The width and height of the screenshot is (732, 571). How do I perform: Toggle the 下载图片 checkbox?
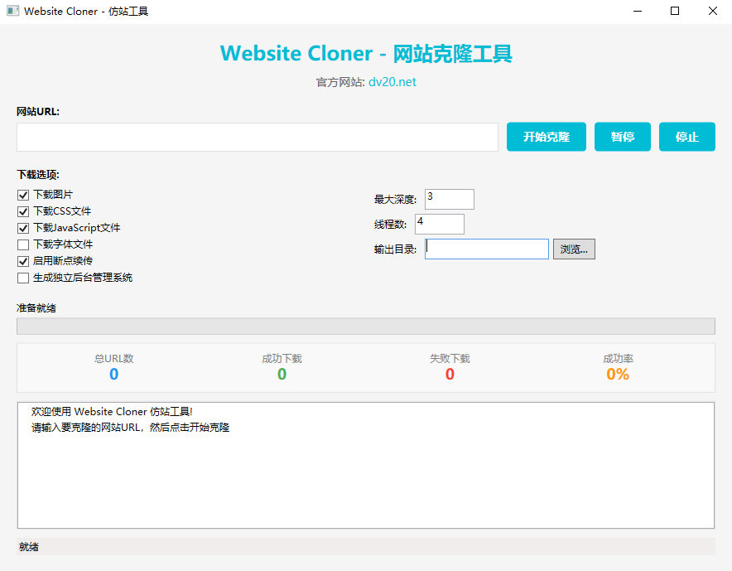coord(23,195)
